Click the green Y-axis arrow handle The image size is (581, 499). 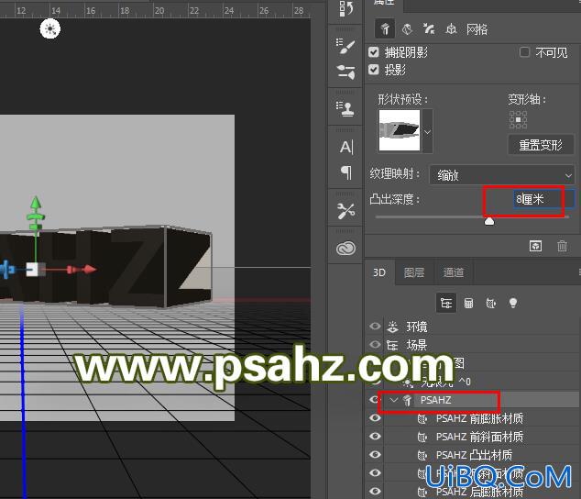(x=36, y=204)
